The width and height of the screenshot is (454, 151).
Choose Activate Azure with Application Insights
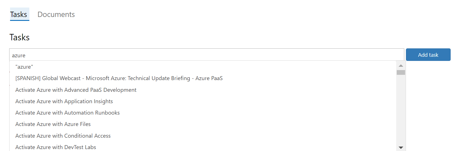pyautogui.click(x=203, y=101)
